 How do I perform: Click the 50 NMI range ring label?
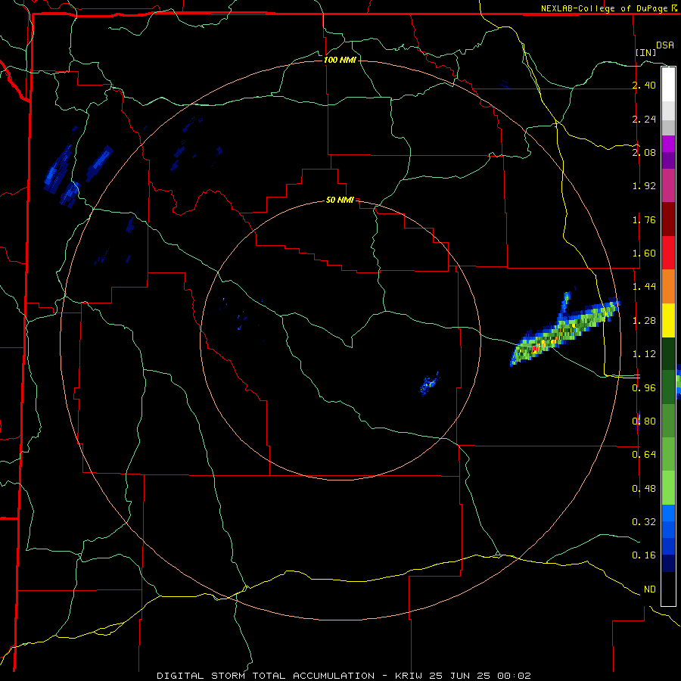[340, 201]
